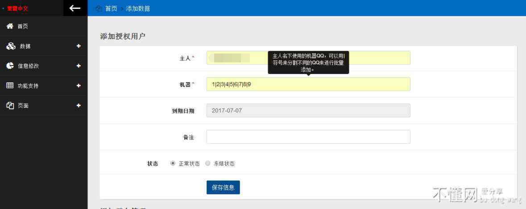
Task: Select the 正常状态 radio button
Action: point(173,164)
